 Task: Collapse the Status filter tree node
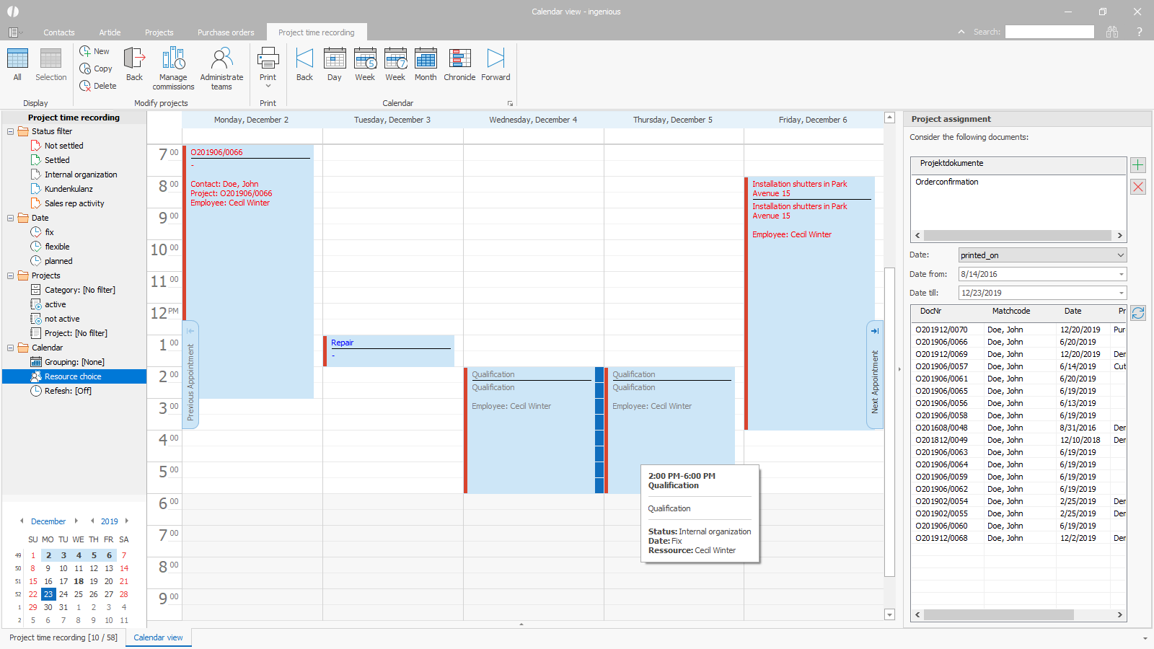(x=11, y=131)
